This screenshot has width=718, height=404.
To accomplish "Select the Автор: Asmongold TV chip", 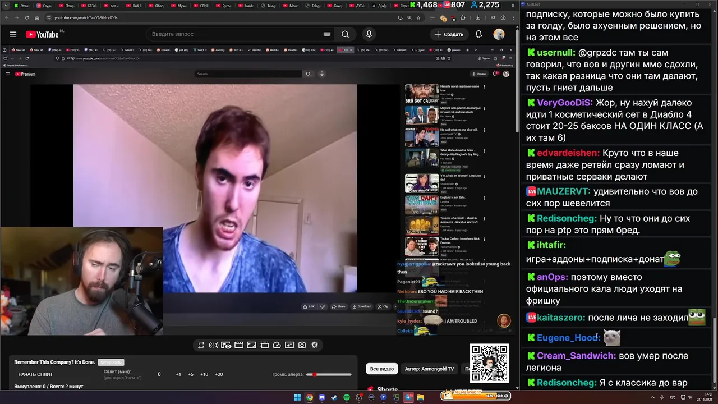I will (x=429, y=369).
